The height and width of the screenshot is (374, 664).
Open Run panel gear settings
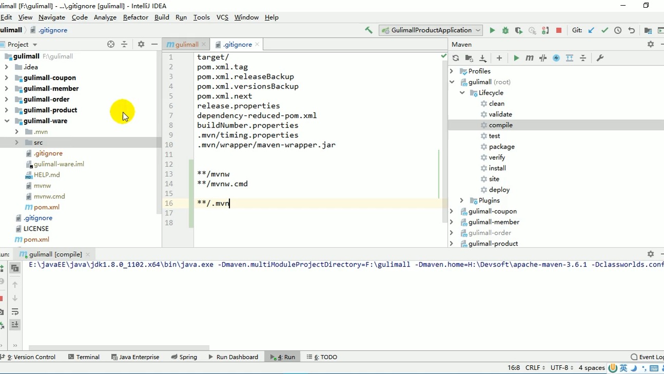(651, 254)
